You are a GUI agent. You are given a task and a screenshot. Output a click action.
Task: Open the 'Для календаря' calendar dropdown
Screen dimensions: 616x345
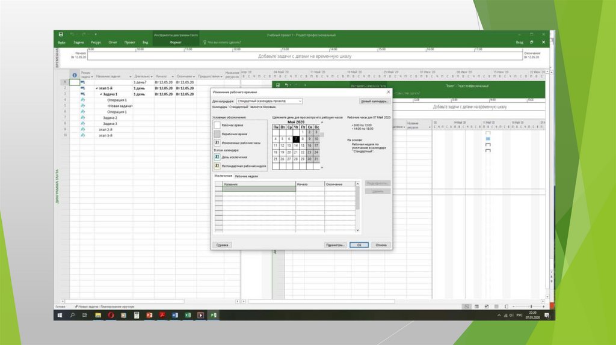pos(300,102)
